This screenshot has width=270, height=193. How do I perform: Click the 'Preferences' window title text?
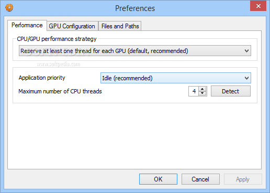click(135, 8)
